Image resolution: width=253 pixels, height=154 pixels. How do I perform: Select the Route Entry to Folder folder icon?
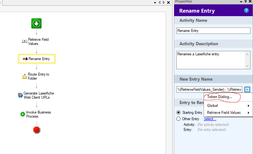coord(24,76)
